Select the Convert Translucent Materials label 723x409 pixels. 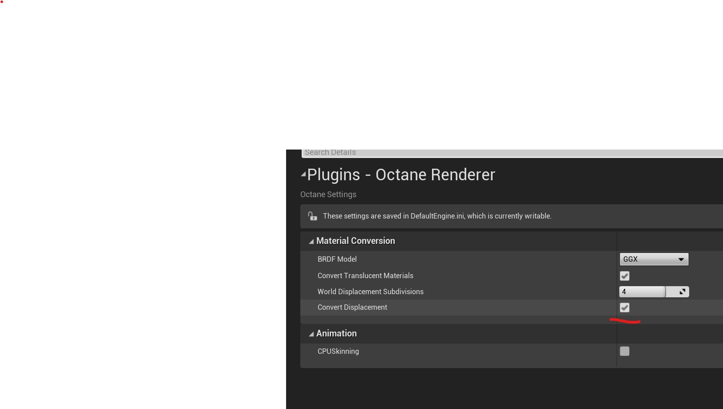coord(365,275)
